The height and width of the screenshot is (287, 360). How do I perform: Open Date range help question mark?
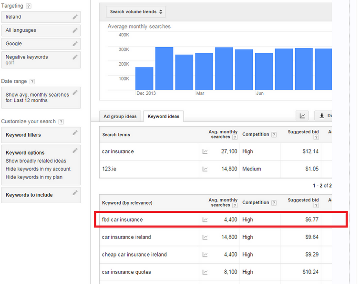click(32, 81)
